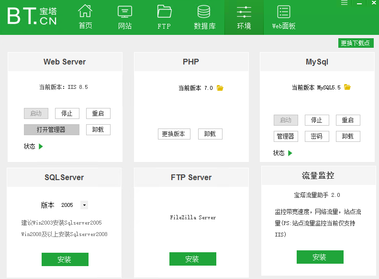The width and height of the screenshot is (379, 279).
Task: Stop MySql with 停止 button
Action: pos(317,120)
